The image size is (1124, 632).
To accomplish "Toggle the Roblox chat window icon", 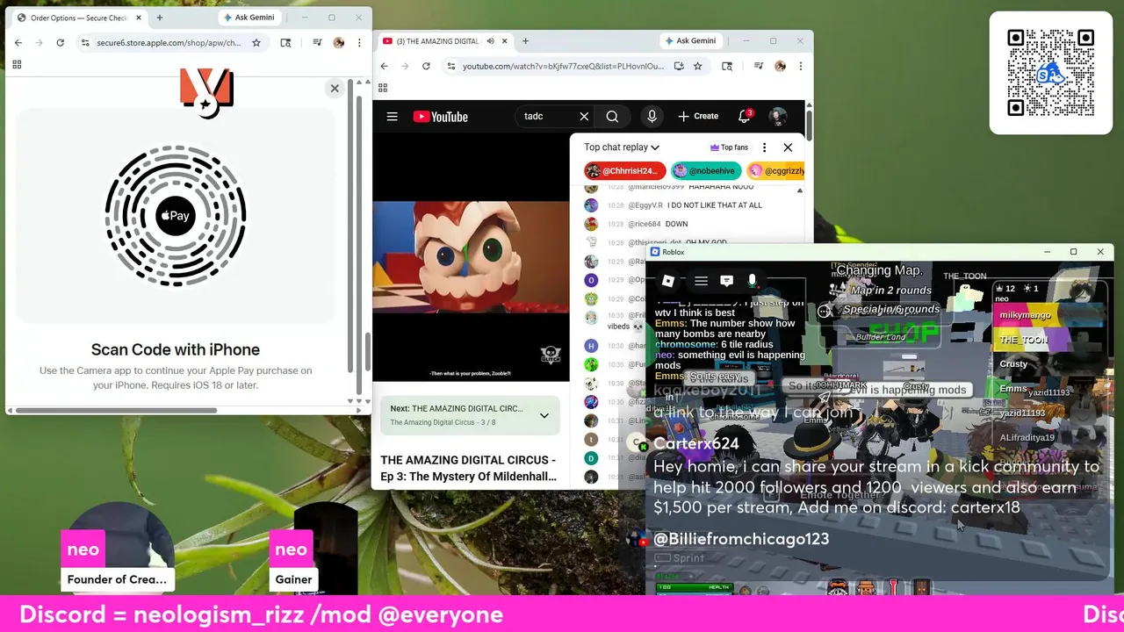I will click(x=726, y=281).
